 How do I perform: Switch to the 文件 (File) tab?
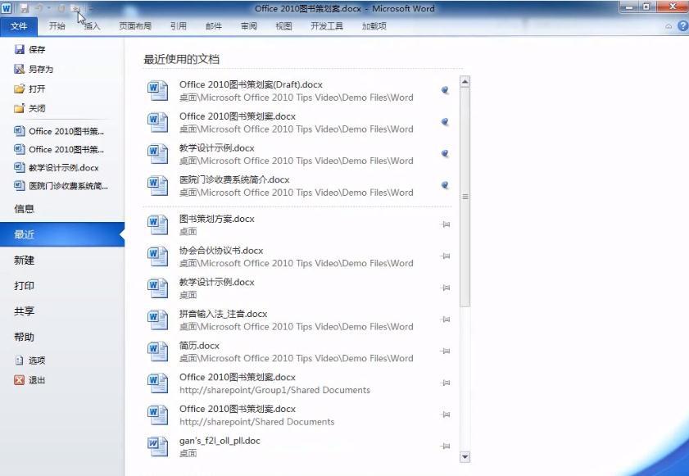19,26
